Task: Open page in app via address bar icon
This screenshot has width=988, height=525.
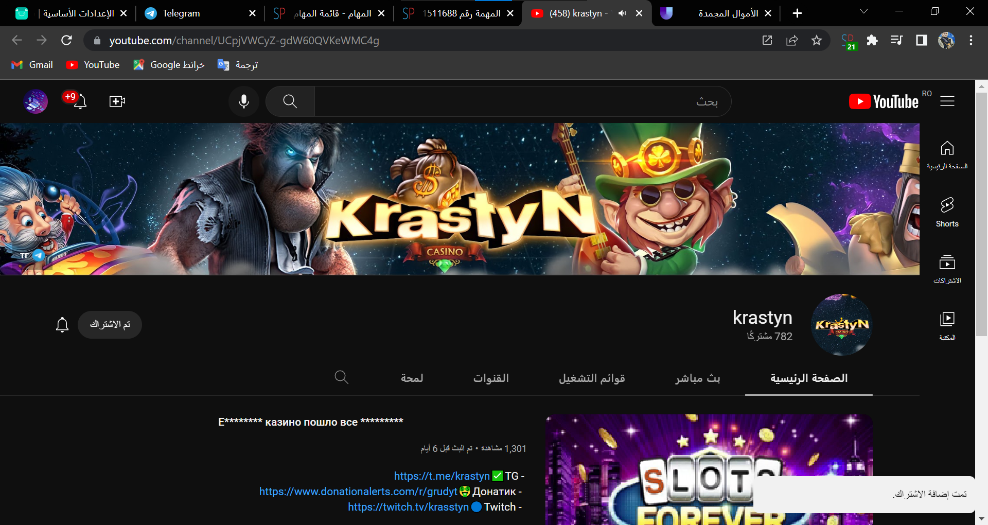Action: 767,40
